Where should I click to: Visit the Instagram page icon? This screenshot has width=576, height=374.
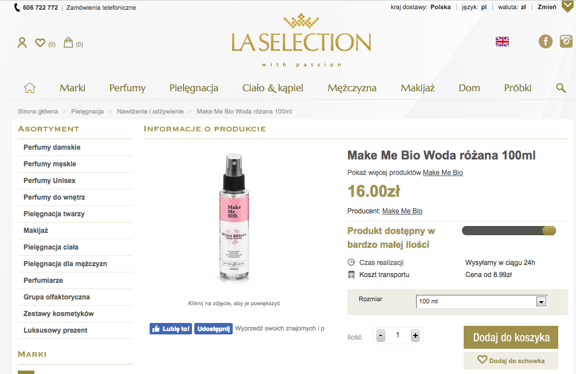pos(566,41)
